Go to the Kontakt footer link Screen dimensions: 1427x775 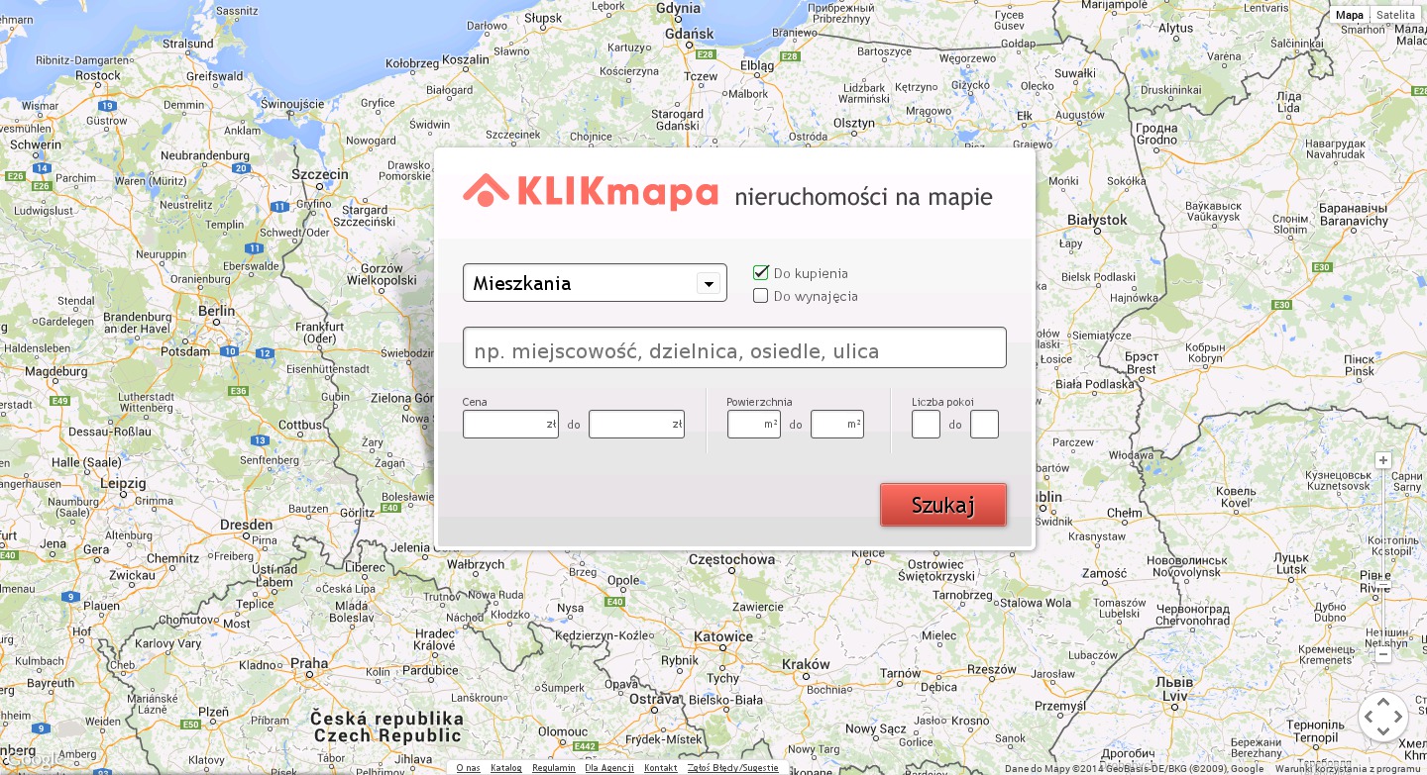pyautogui.click(x=660, y=768)
